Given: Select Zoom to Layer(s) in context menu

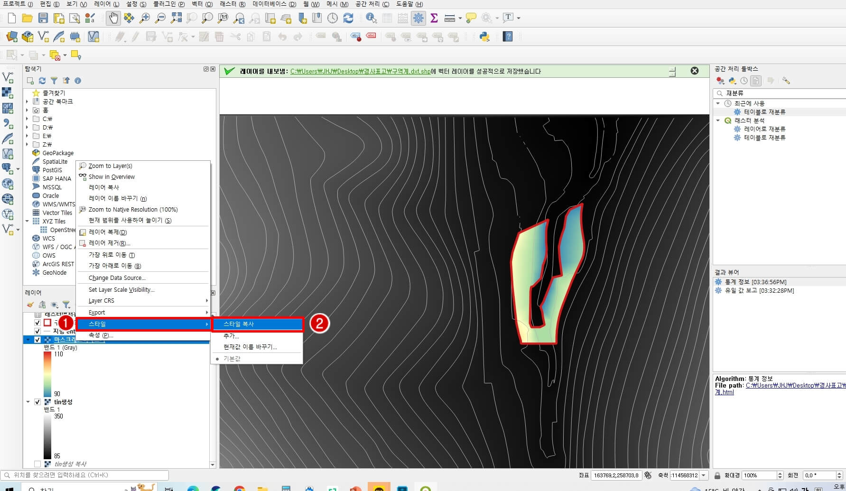Looking at the screenshot, I should [143, 166].
